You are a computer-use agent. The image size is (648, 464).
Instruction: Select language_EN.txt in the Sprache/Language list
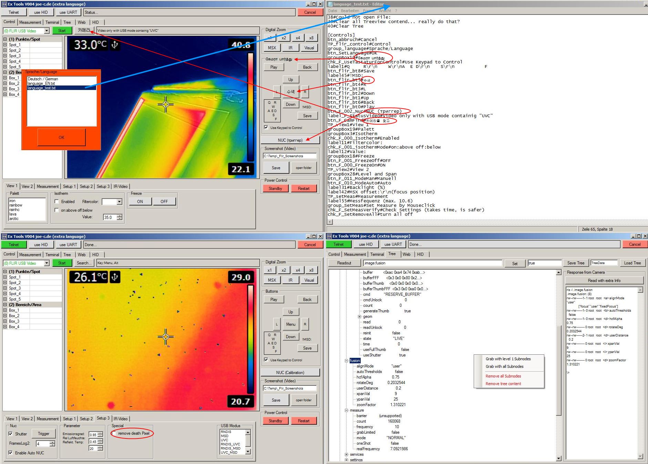click(x=41, y=83)
